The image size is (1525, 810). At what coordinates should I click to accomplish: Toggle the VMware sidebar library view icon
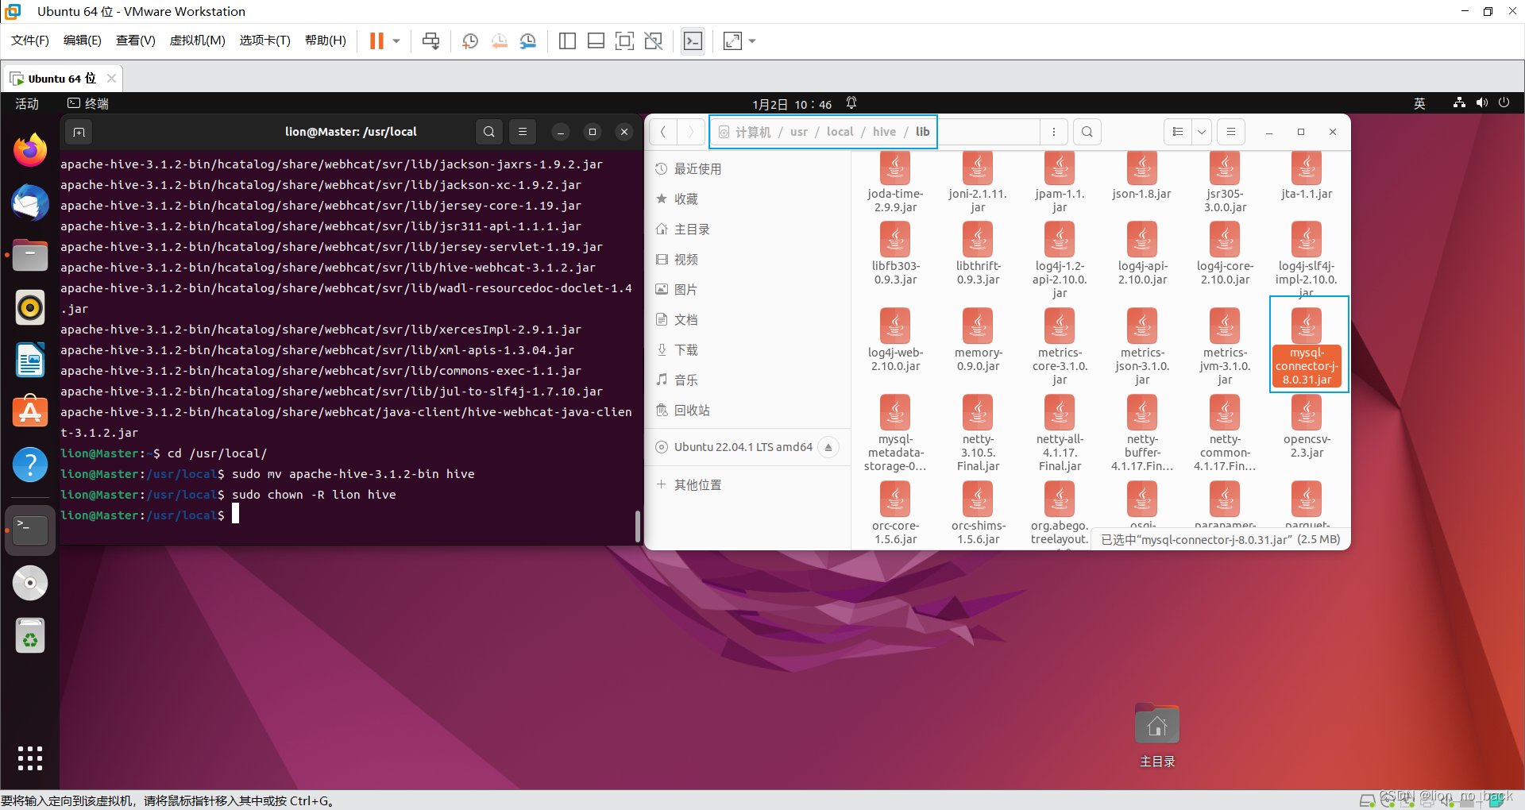567,40
